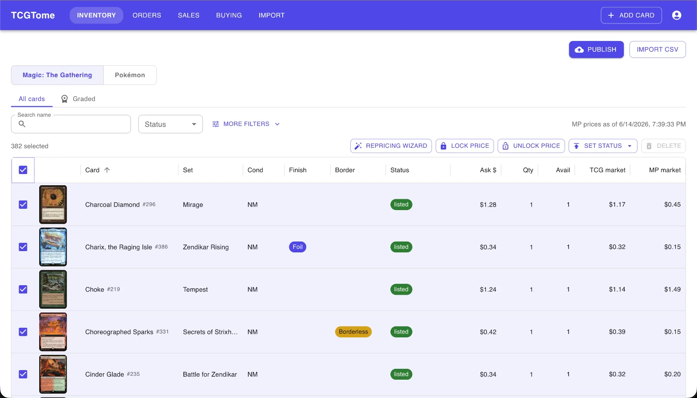Click the cloud upload icon on Publish
The width and height of the screenshot is (697, 398).
[x=579, y=50]
